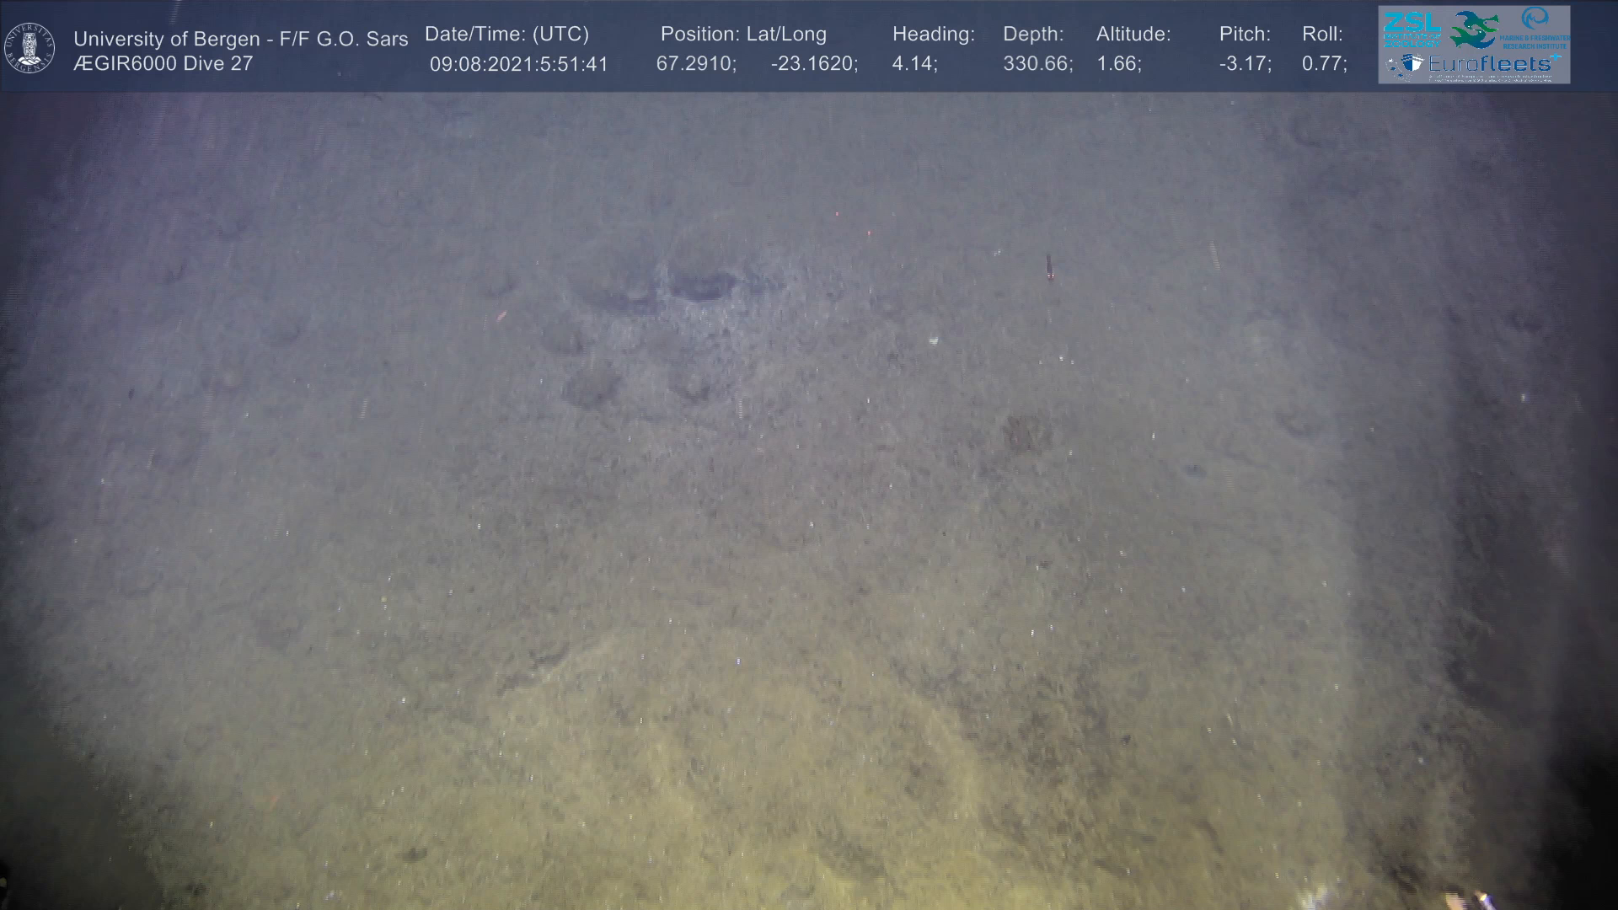Select the Date/Time (UTC) header

click(x=506, y=35)
